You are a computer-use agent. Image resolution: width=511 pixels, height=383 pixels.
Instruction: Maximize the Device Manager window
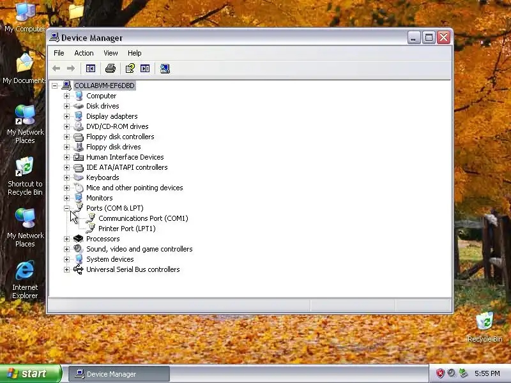pyautogui.click(x=429, y=38)
